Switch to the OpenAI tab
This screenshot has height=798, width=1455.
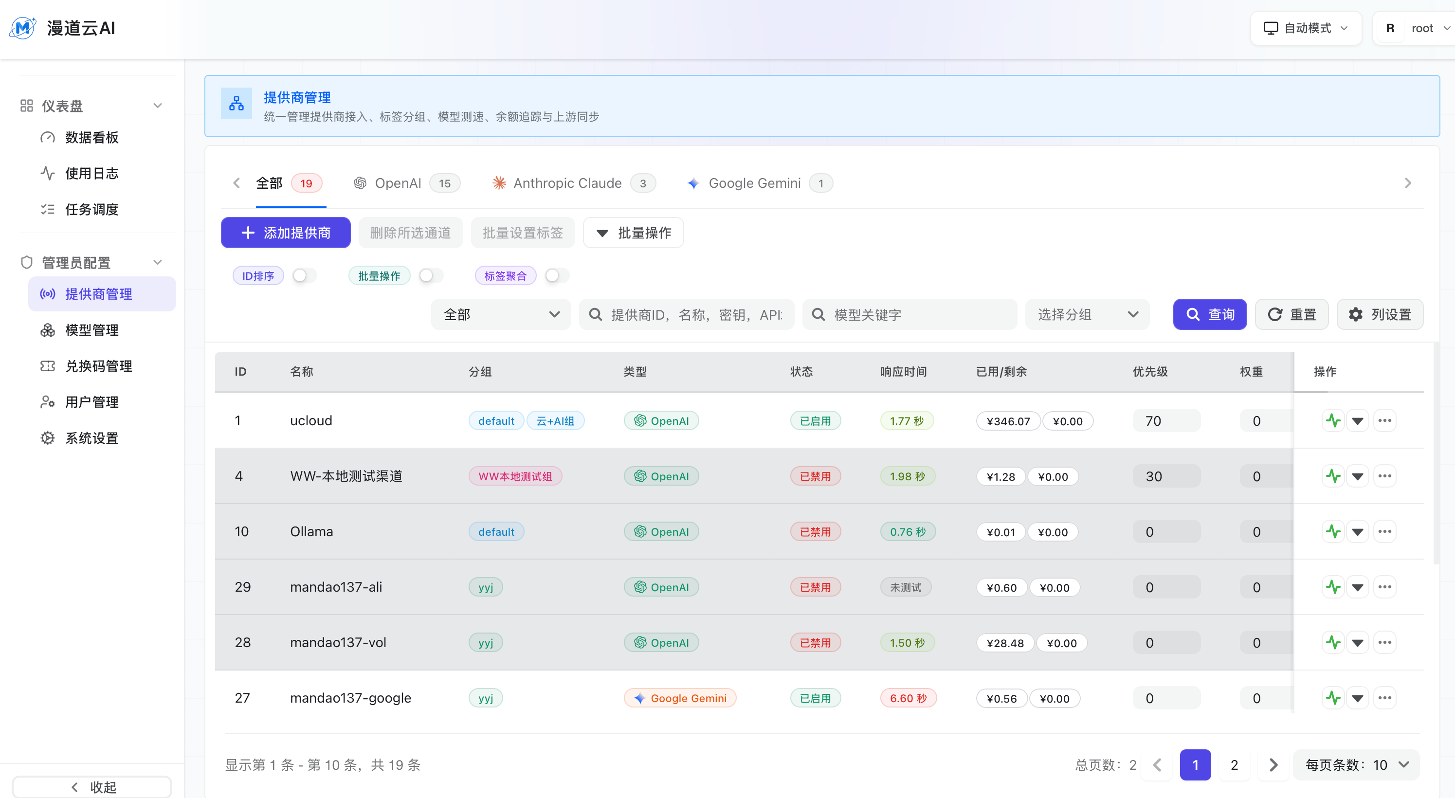[x=406, y=183]
